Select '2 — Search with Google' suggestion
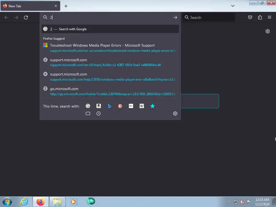276x207 pixels. tap(110, 29)
